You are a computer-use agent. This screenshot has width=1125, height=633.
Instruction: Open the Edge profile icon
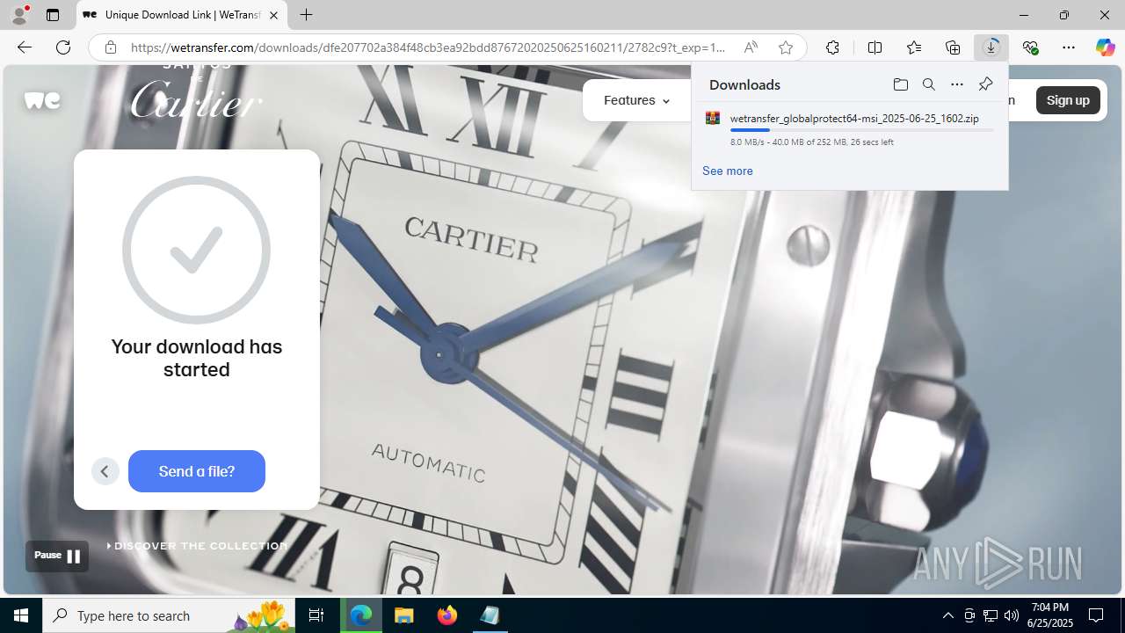(x=19, y=15)
